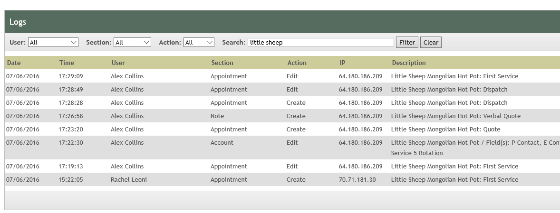Viewport: 560px width, 213px height.
Task: Click the User column header
Action: tap(118, 63)
